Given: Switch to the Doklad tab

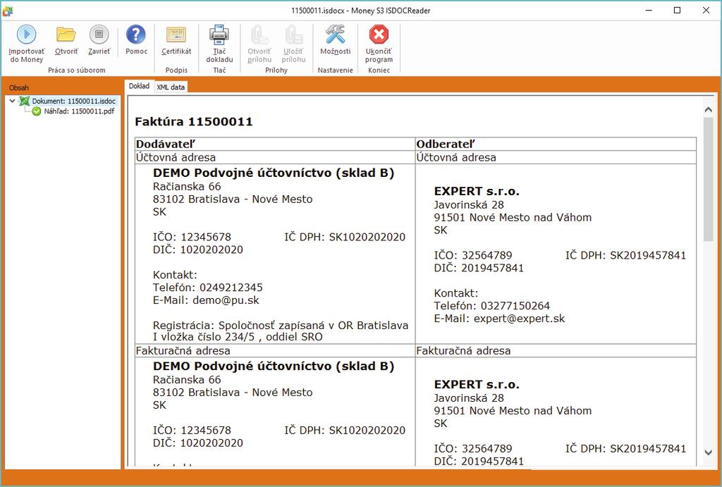Looking at the screenshot, I should coord(139,86).
